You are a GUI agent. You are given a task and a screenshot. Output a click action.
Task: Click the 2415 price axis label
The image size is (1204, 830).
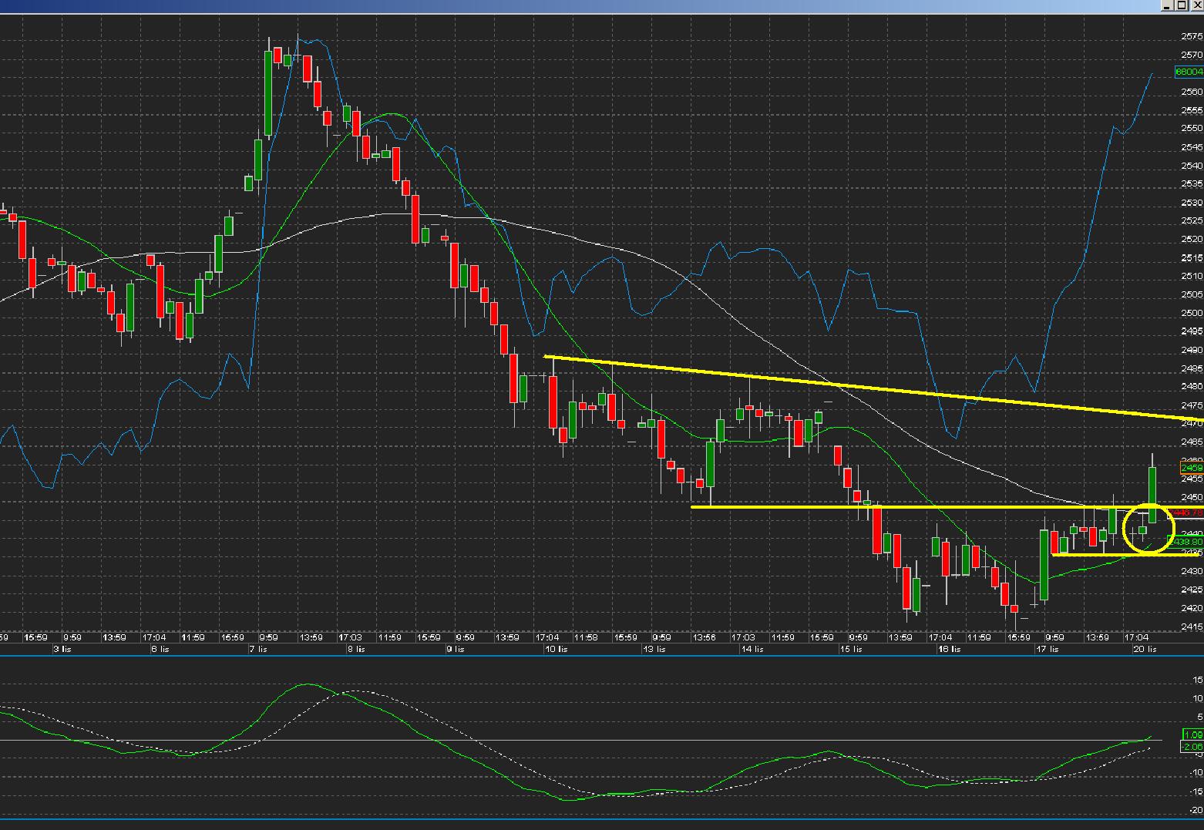coord(1191,627)
